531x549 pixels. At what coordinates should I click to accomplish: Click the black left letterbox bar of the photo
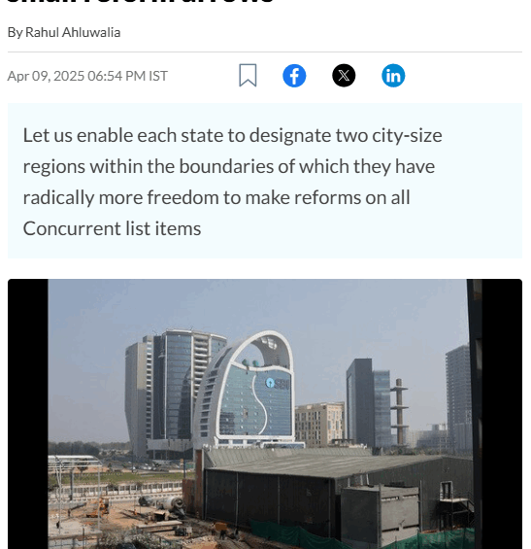click(x=27, y=414)
